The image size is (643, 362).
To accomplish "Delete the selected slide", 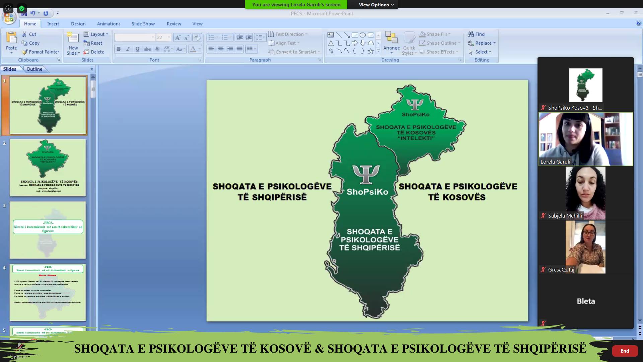I will click(94, 52).
